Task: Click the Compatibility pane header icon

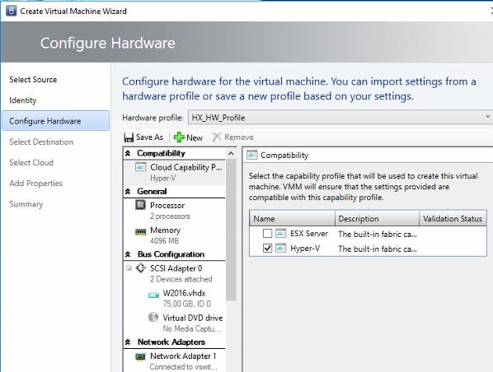Action: (251, 155)
